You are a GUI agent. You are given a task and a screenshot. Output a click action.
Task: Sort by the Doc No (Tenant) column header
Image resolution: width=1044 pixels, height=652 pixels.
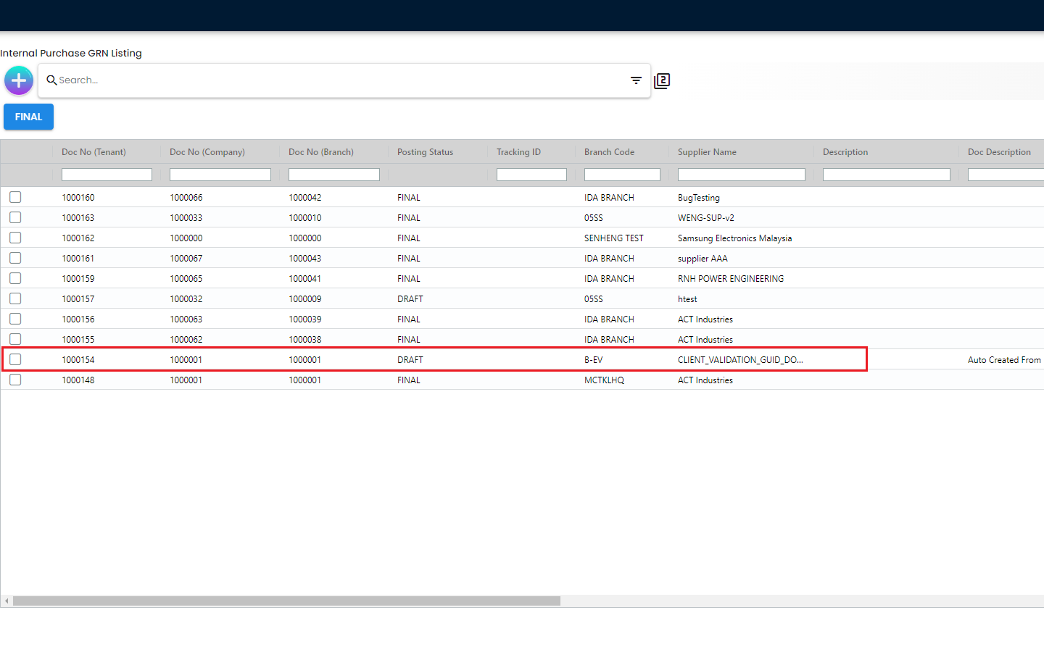[94, 152]
